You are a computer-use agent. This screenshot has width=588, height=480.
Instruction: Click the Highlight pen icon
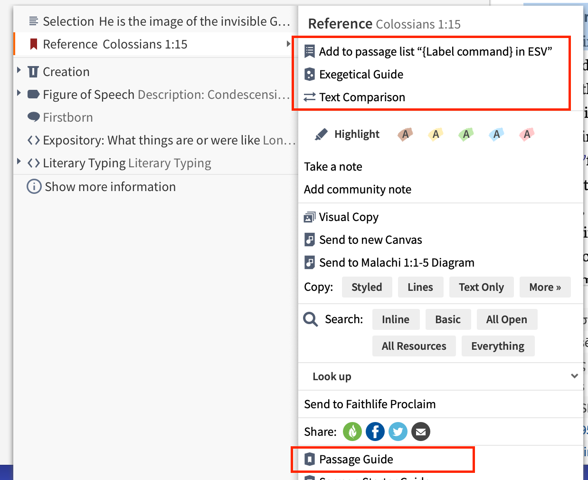[321, 134]
